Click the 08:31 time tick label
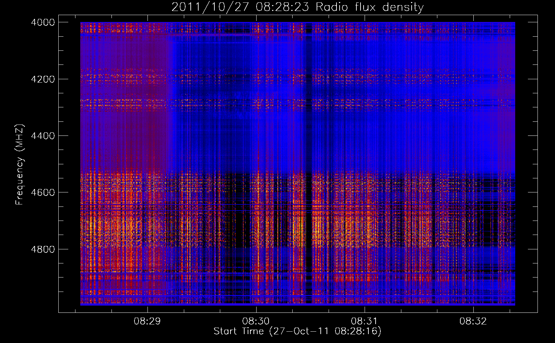This screenshot has height=343, width=555. 364,321
